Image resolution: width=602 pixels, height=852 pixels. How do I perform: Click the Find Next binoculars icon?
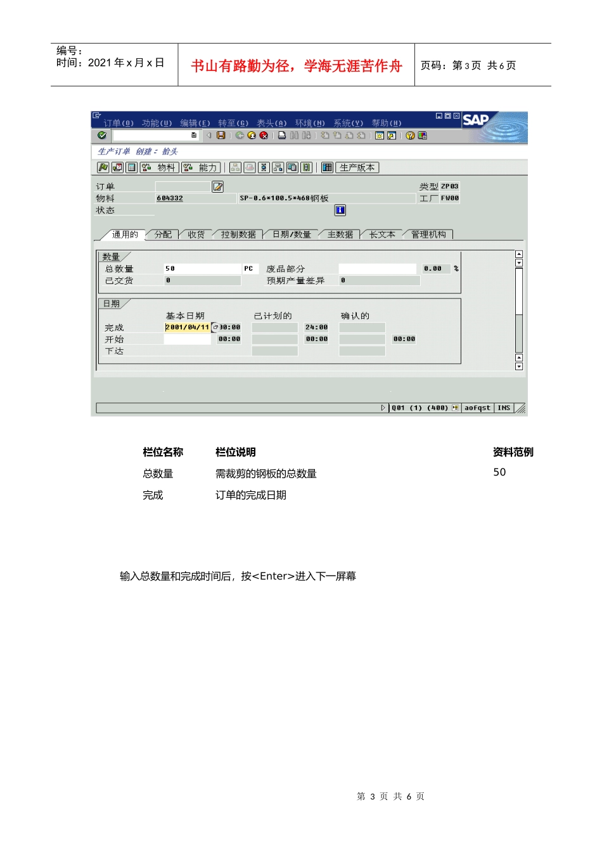click(x=307, y=135)
